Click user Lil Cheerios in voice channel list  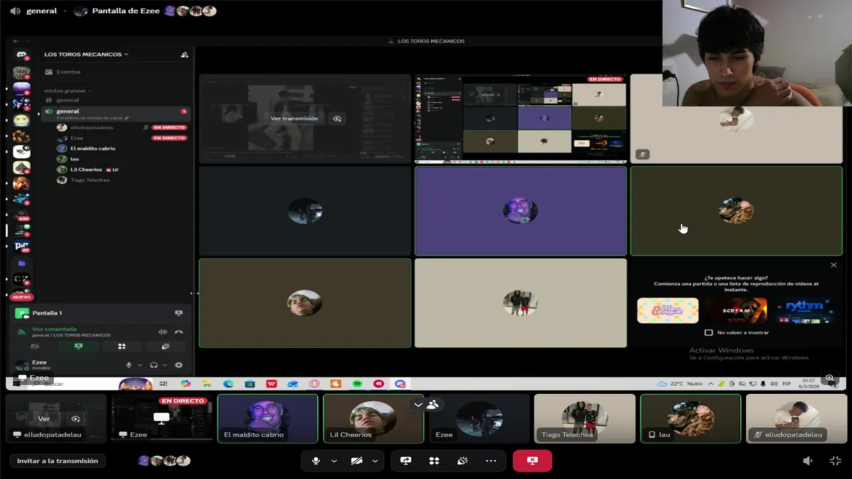(86, 170)
